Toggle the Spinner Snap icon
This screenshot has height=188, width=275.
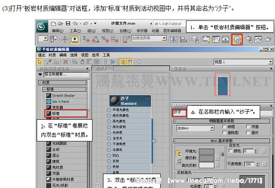115,39
